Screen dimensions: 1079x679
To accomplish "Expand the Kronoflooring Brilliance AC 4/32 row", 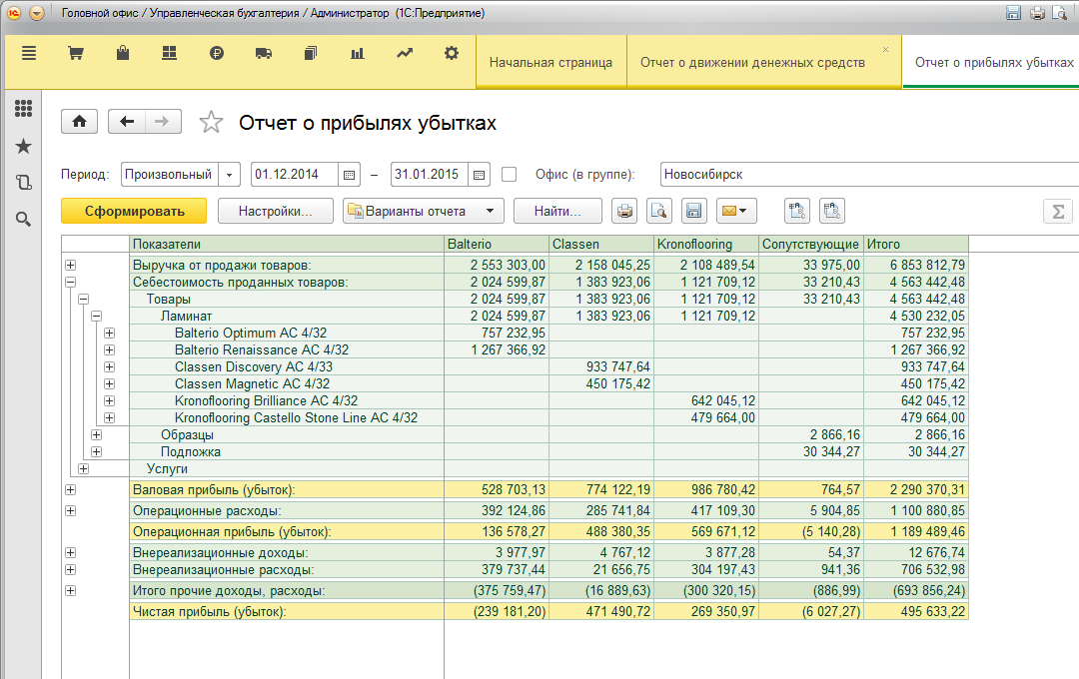I will click(x=110, y=400).
